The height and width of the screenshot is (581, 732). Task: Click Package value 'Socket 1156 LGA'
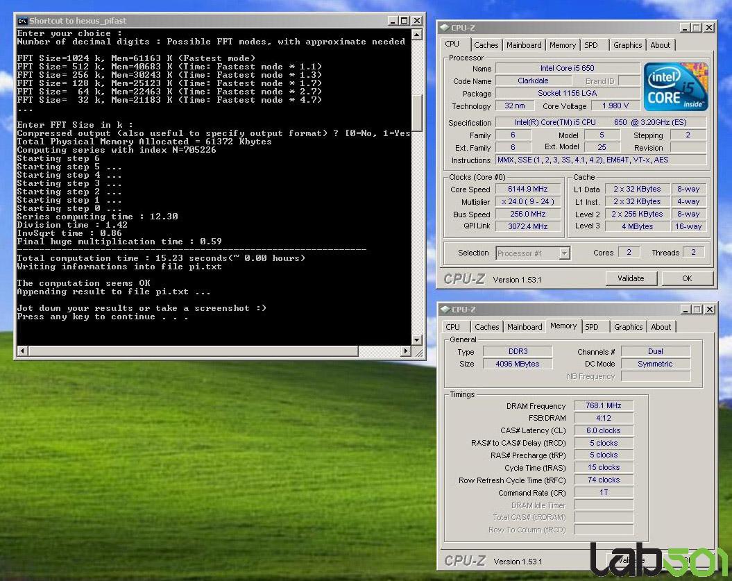tap(567, 94)
